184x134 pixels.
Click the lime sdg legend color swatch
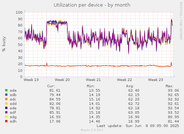point(6,117)
